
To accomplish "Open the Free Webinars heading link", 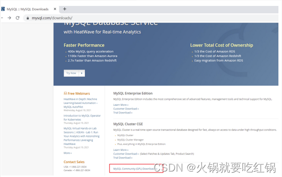I will (77, 93).
